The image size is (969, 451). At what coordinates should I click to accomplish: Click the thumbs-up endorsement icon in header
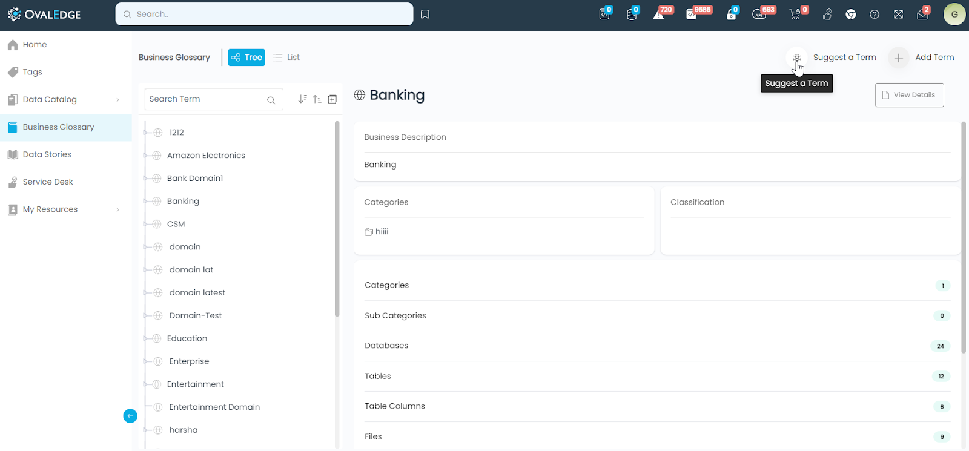(x=827, y=15)
